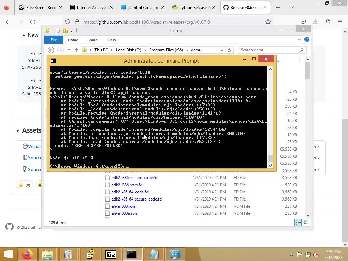
Task: Select file edk2-i386-vars.fd
Action: (127, 185)
